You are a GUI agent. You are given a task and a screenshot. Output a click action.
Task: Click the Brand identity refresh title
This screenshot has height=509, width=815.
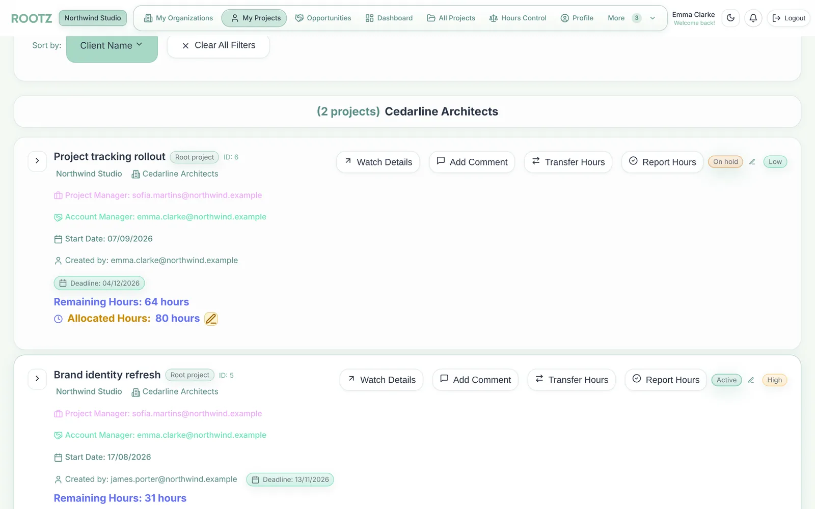[107, 375]
